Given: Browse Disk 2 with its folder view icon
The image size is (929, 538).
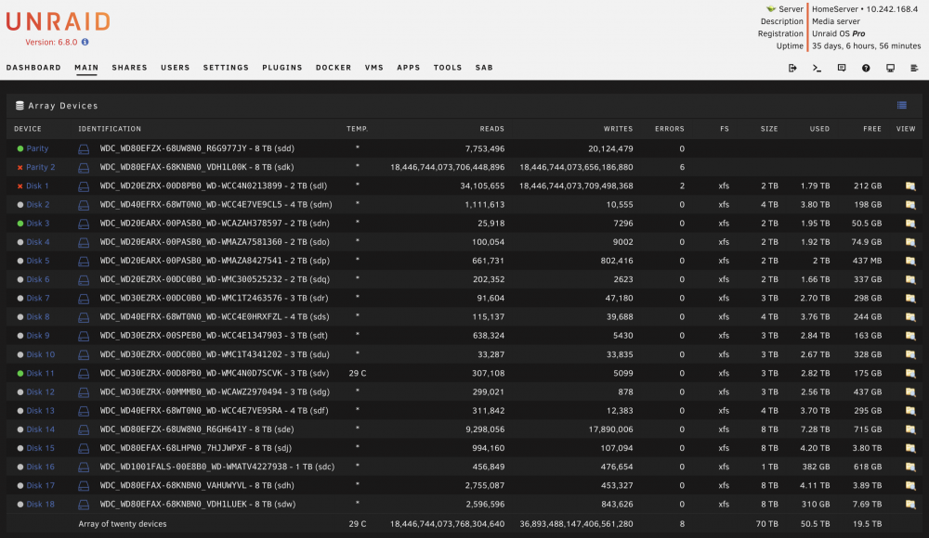Looking at the screenshot, I should click(x=910, y=205).
